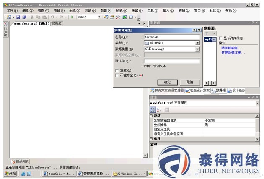Screen dimensions: 264x179
Task: Click the 默认值 input field
Action: click(x=172, y=61)
